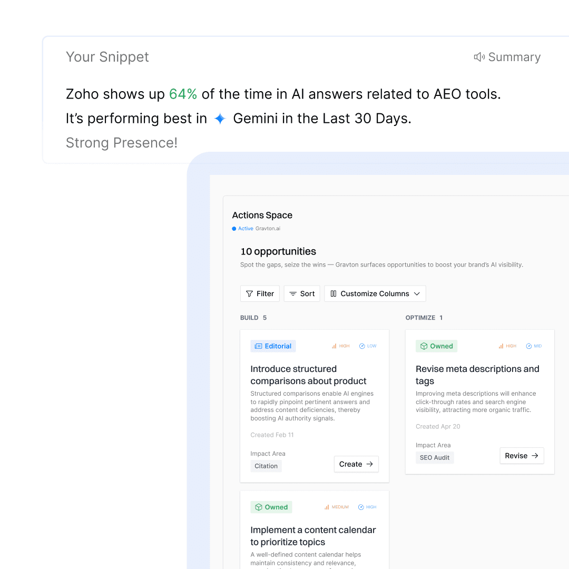Viewport: 569px width, 569px height.
Task: Expand the Customize Columns dropdown
Action: [x=375, y=293]
